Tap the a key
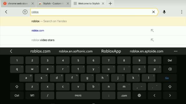 tap(26, 78)
